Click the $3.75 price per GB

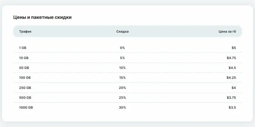tap(231, 98)
